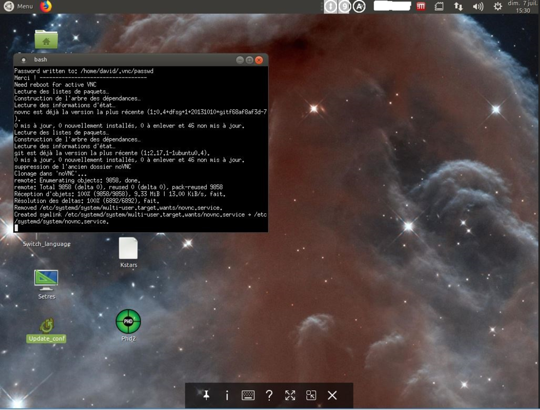Image resolution: width=540 pixels, height=410 pixels.
Task: Open the network connections up-down arrows icon
Action: coord(458,6)
